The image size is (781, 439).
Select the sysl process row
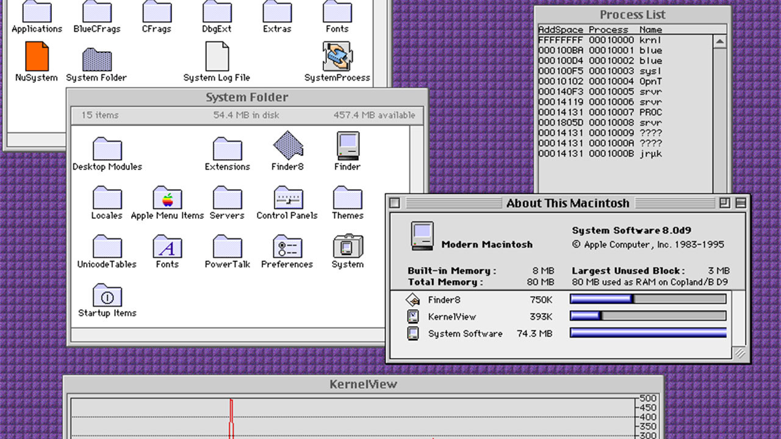pos(625,71)
